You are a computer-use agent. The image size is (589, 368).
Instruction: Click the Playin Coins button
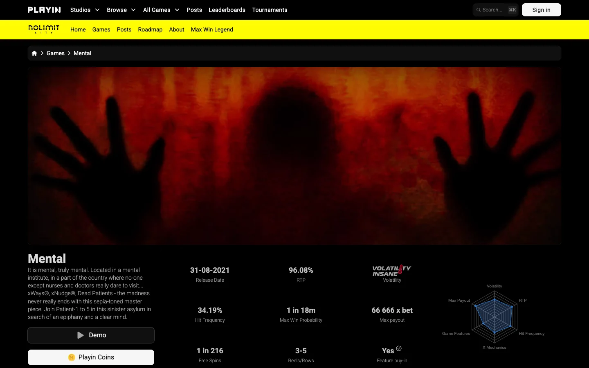[x=91, y=357]
